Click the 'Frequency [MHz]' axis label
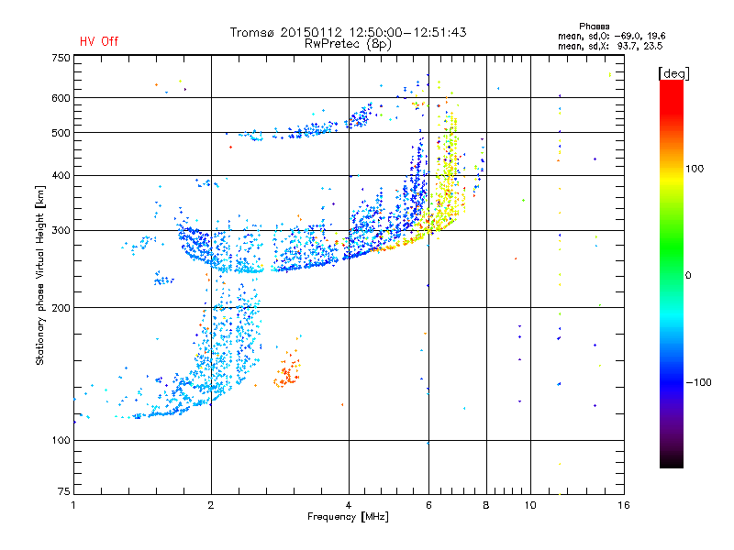Image resolution: width=734 pixels, height=550 pixels. tap(348, 517)
